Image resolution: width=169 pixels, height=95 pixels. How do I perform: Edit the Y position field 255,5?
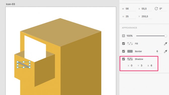147,16
